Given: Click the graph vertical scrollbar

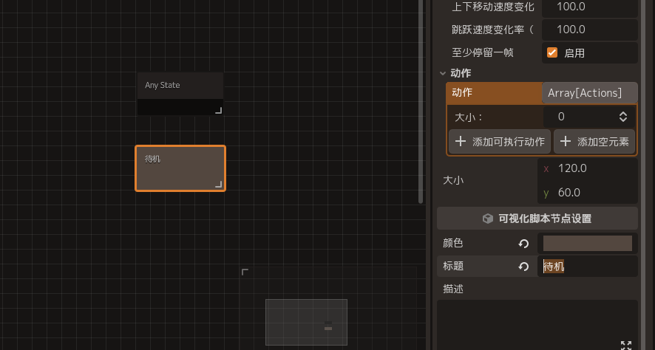Looking at the screenshot, I should [x=421, y=102].
